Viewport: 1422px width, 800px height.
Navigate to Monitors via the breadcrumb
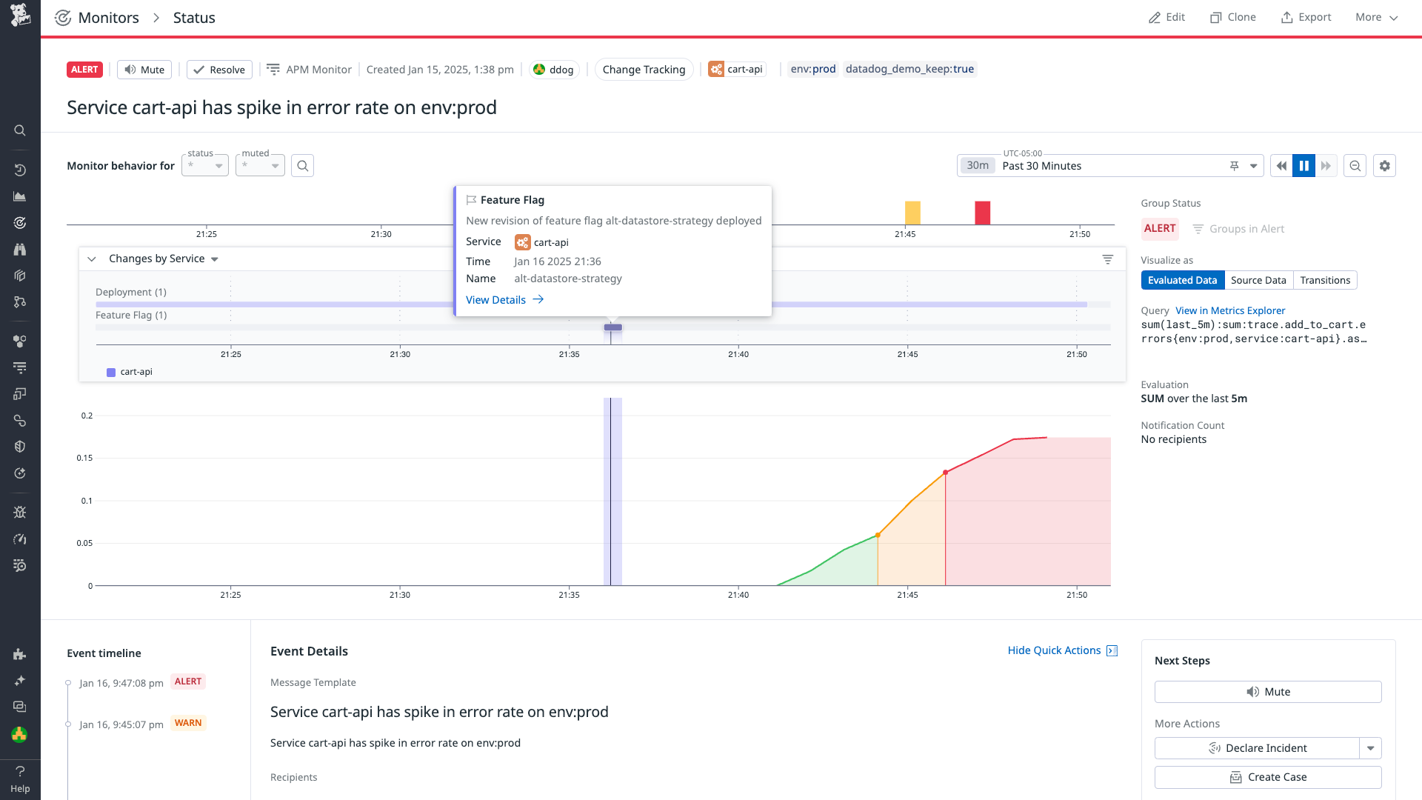pyautogui.click(x=109, y=17)
